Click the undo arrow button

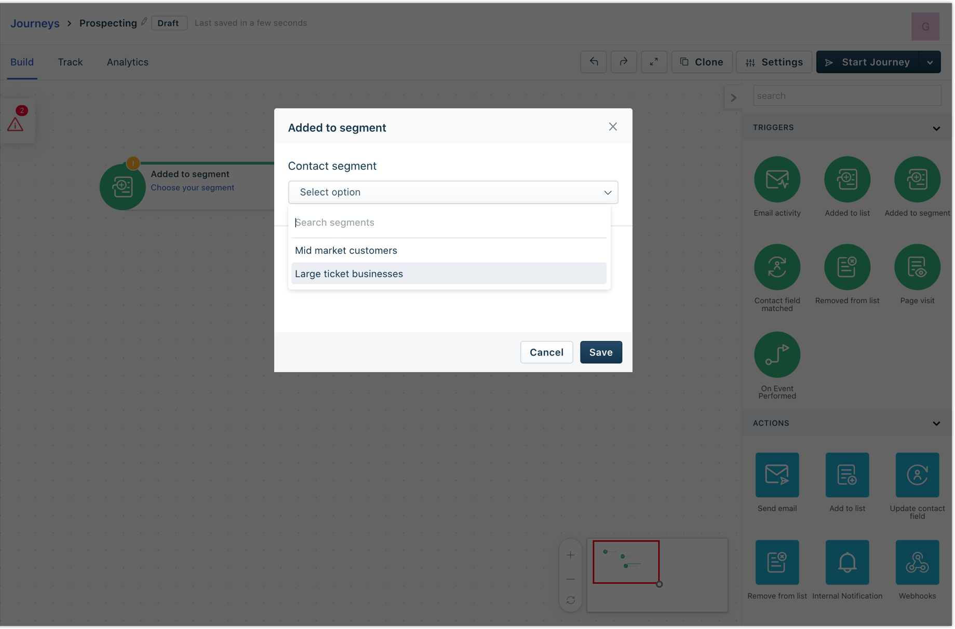[x=594, y=62]
